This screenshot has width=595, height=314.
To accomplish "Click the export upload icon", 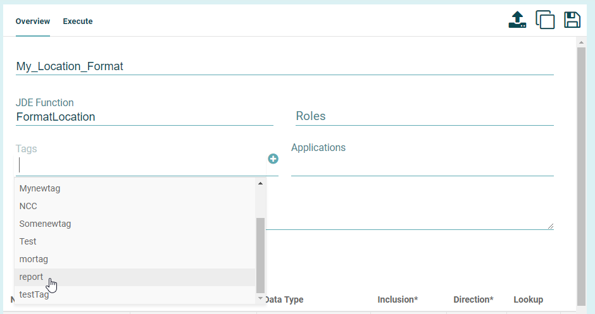I will (x=517, y=20).
